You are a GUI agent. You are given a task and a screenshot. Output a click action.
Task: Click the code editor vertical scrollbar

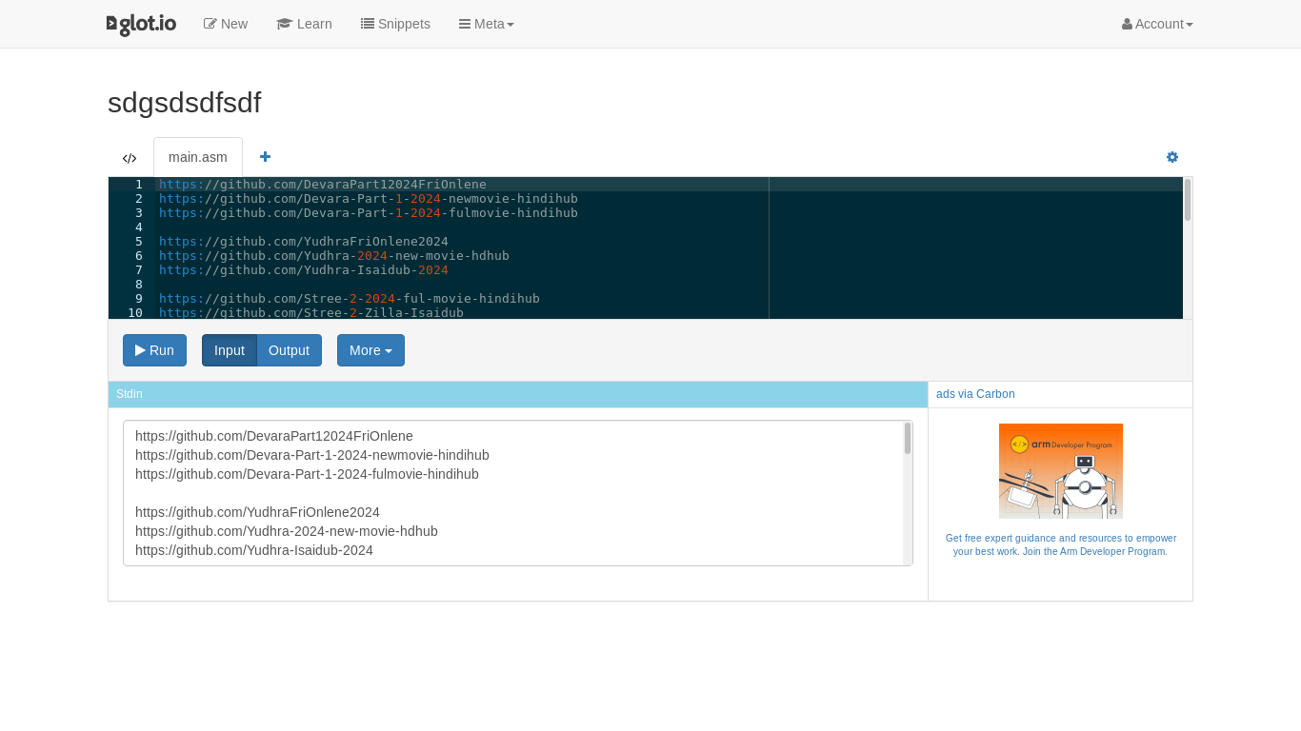coord(1188,200)
